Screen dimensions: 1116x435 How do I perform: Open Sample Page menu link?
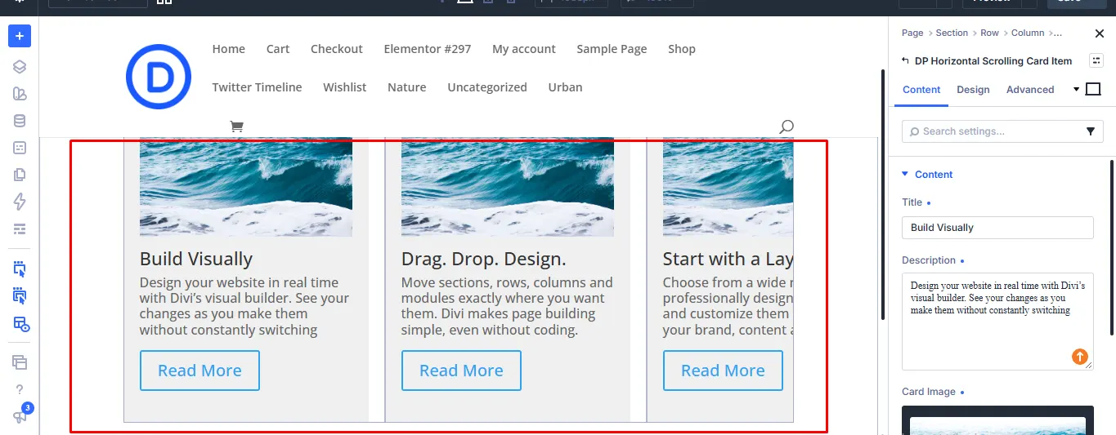coord(612,49)
